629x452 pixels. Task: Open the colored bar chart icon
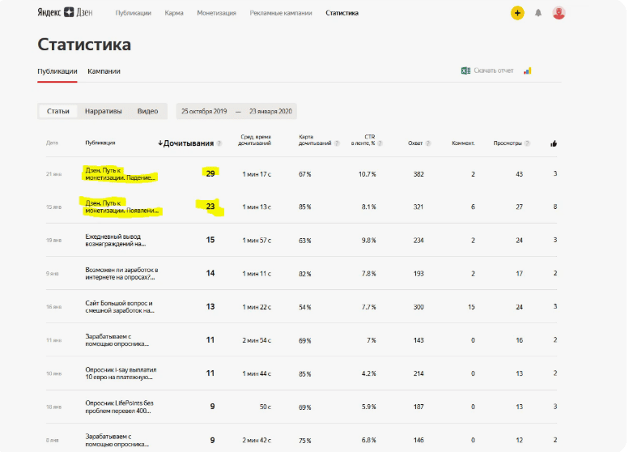coord(528,70)
